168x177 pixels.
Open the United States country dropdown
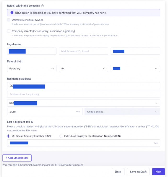122,112
